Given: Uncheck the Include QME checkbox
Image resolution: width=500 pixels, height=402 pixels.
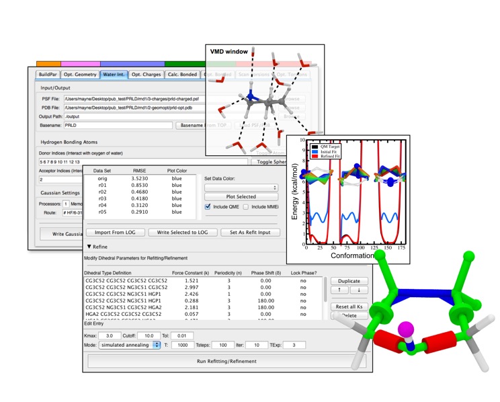Looking at the screenshot, I should click(208, 208).
